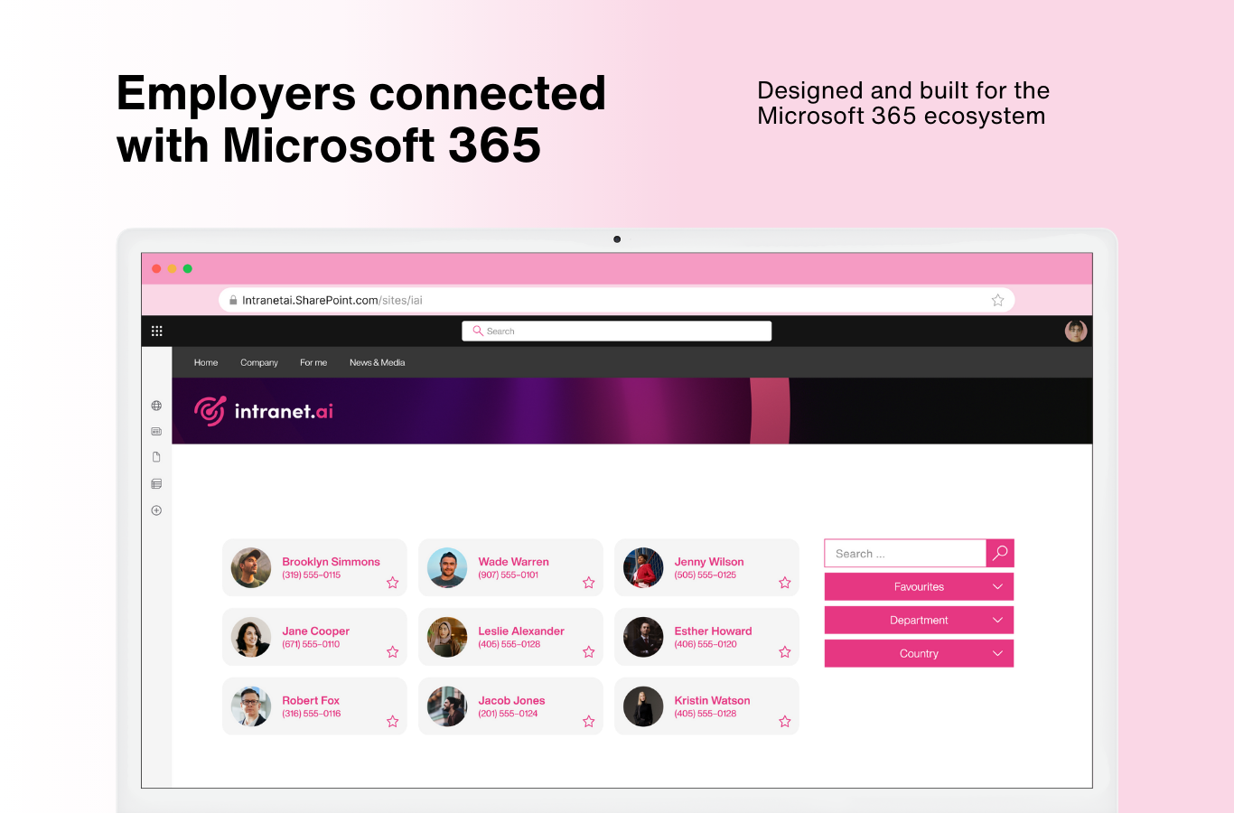This screenshot has width=1234, height=813.
Task: Favourite Brooklyn Simmons with the star
Action: click(393, 583)
